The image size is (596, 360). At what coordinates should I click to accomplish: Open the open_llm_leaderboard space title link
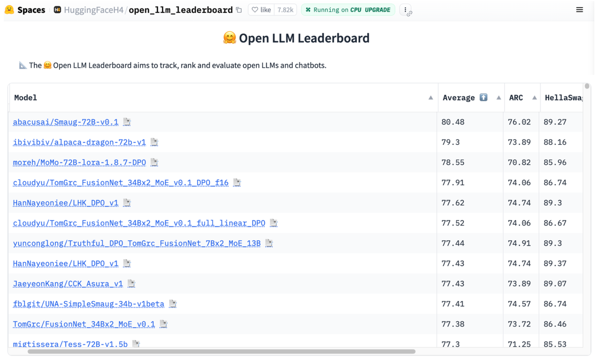coord(181,10)
